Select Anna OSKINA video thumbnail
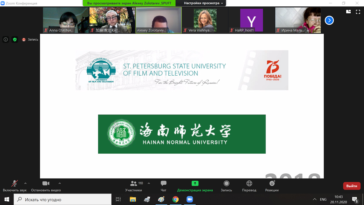 point(66,20)
